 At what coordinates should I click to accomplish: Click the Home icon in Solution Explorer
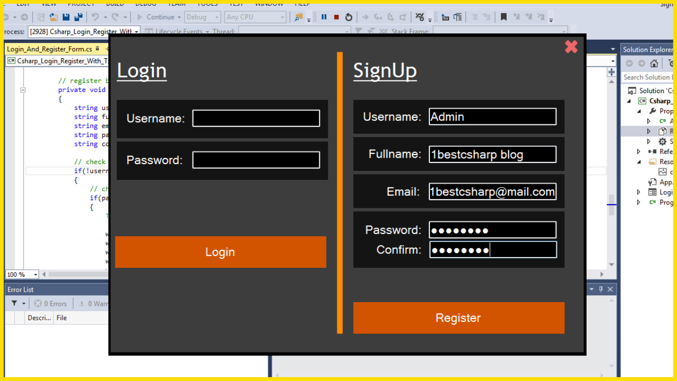click(x=654, y=63)
